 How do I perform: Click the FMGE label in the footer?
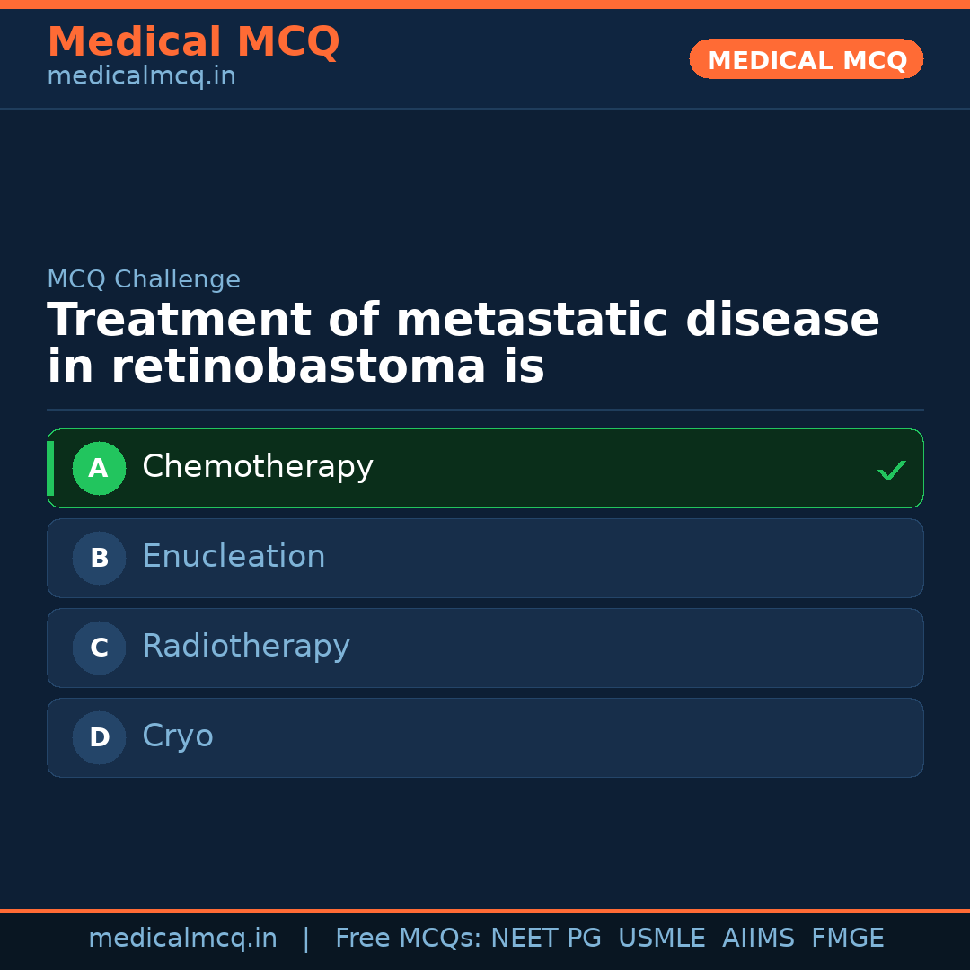(847, 937)
